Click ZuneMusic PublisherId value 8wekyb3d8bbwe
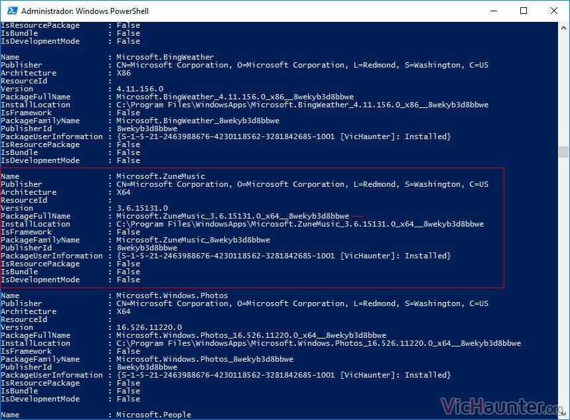The height and width of the screenshot is (420, 570). pyautogui.click(x=147, y=248)
